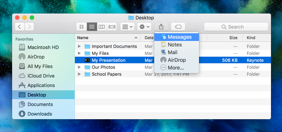Choose More... in share menu
Image resolution: width=282 pixels, height=132 pixels.
pyautogui.click(x=177, y=68)
